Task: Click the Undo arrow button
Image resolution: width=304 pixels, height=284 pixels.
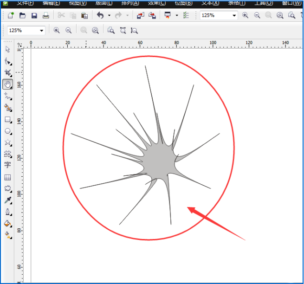Action: [x=100, y=16]
